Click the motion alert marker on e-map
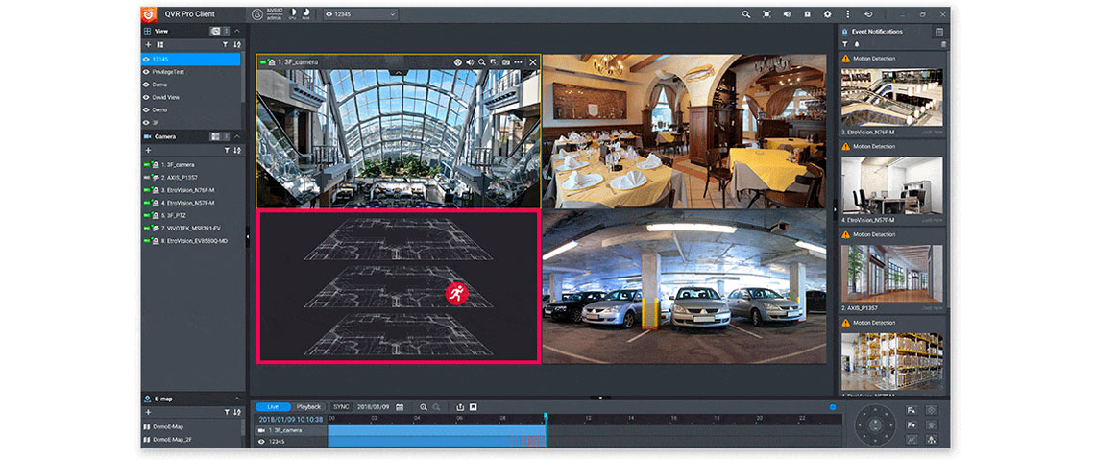This screenshot has width=1095, height=460. click(456, 294)
